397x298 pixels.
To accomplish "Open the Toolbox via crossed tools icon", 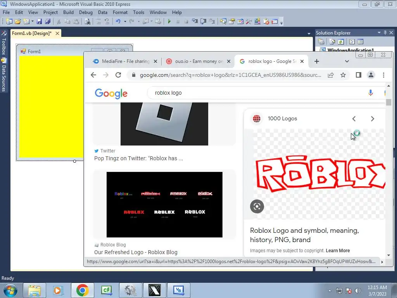I will click(x=249, y=22).
